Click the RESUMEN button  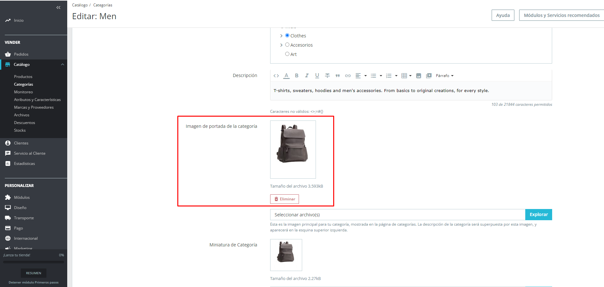[34, 273]
